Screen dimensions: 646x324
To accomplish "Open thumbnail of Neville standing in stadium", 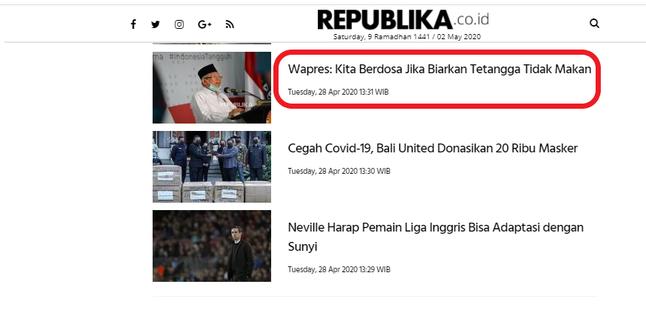I will click(x=212, y=246).
